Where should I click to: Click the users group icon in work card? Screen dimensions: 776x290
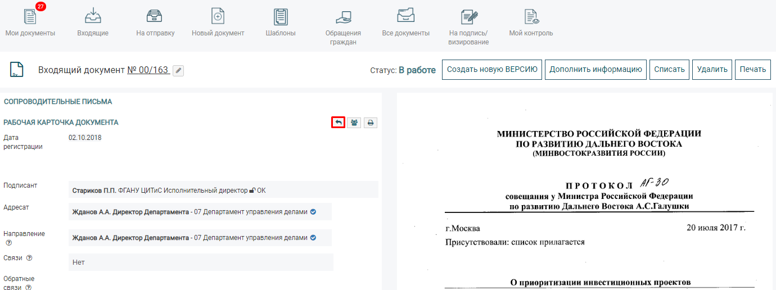[354, 123]
